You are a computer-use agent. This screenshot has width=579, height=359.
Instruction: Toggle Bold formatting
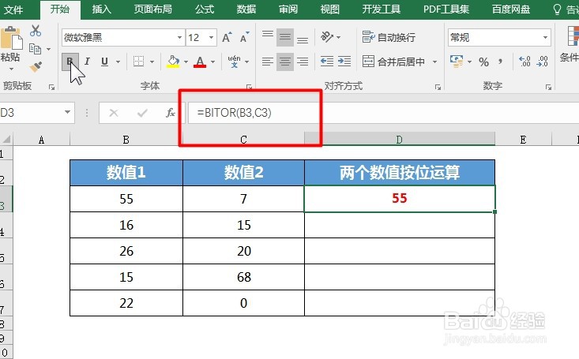point(70,62)
